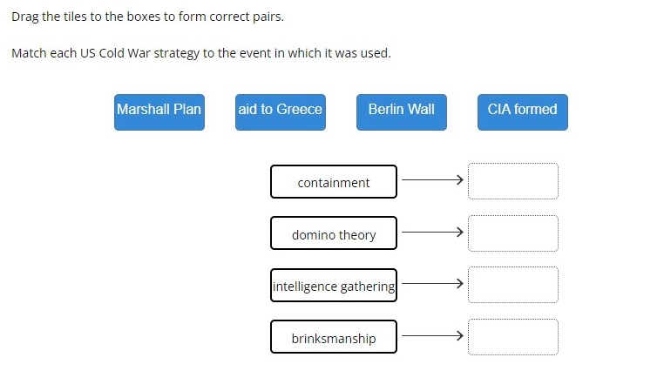
Task: Select the intelligence gathering label box
Action: (334, 285)
